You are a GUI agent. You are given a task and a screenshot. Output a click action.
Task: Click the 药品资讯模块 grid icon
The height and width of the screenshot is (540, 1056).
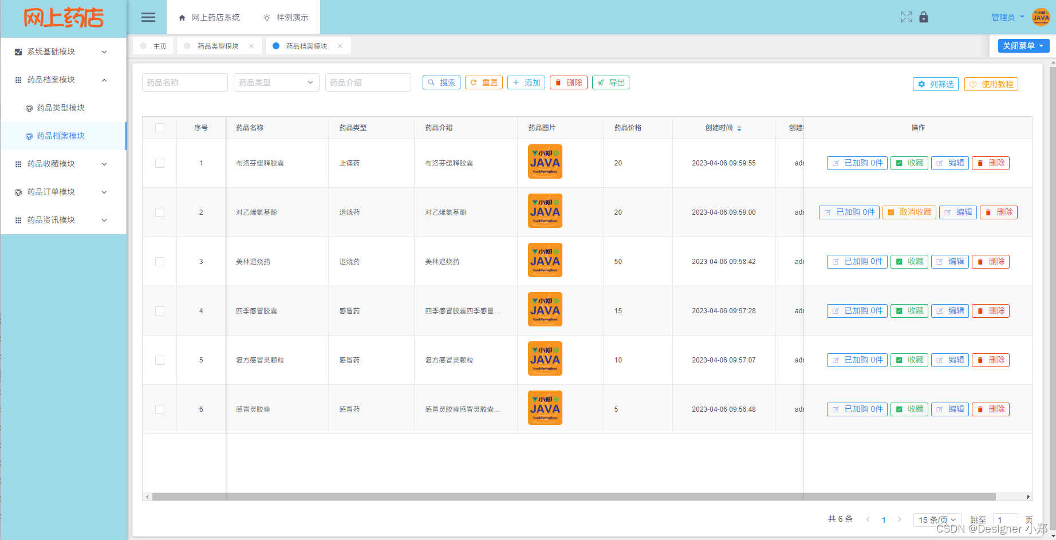click(x=18, y=220)
